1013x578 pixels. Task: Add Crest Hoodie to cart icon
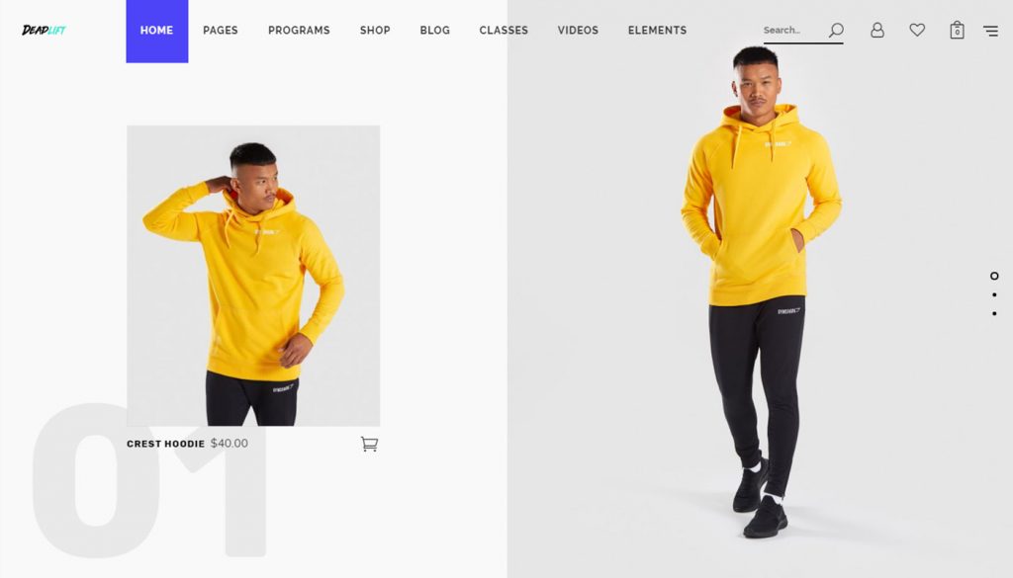369,444
